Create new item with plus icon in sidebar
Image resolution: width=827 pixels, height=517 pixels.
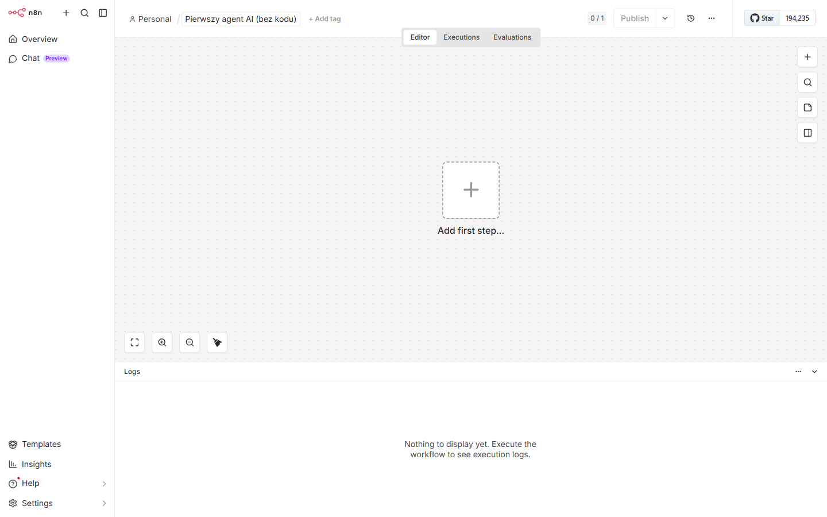tap(66, 13)
